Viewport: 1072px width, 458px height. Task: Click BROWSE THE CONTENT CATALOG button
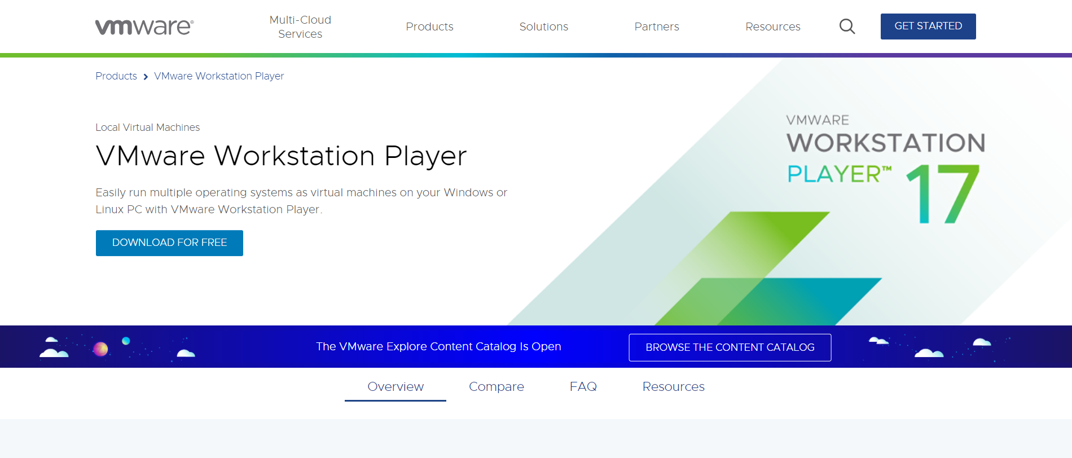click(x=730, y=347)
